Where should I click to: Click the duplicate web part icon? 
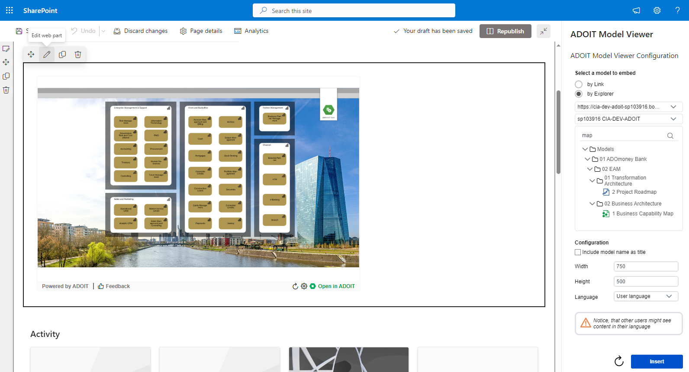pyautogui.click(x=62, y=55)
